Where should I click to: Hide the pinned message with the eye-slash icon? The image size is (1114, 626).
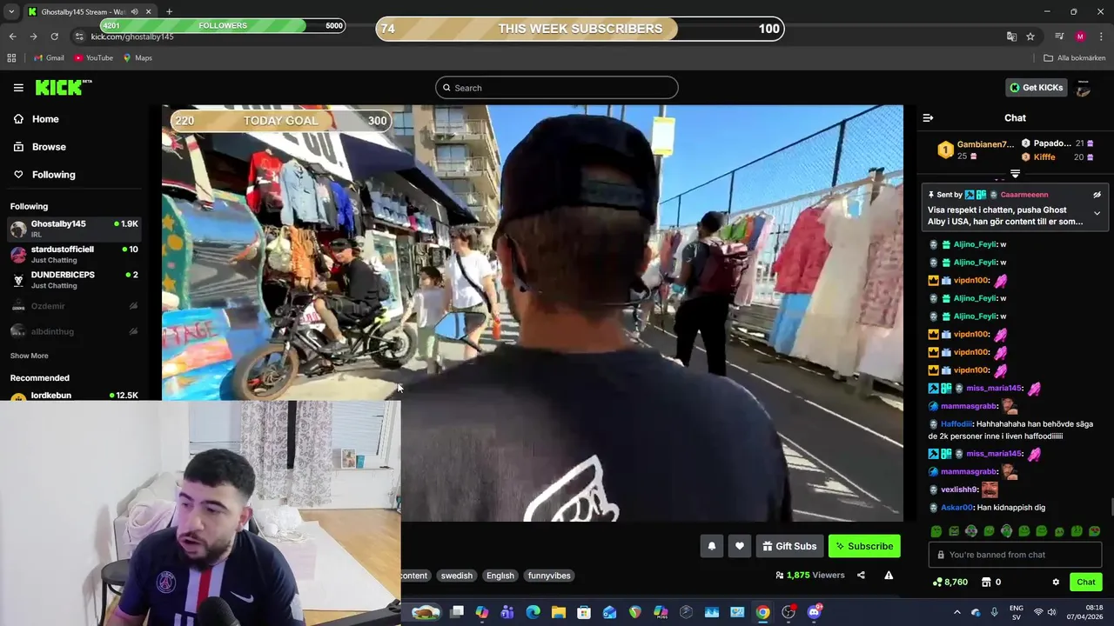pyautogui.click(x=1097, y=195)
